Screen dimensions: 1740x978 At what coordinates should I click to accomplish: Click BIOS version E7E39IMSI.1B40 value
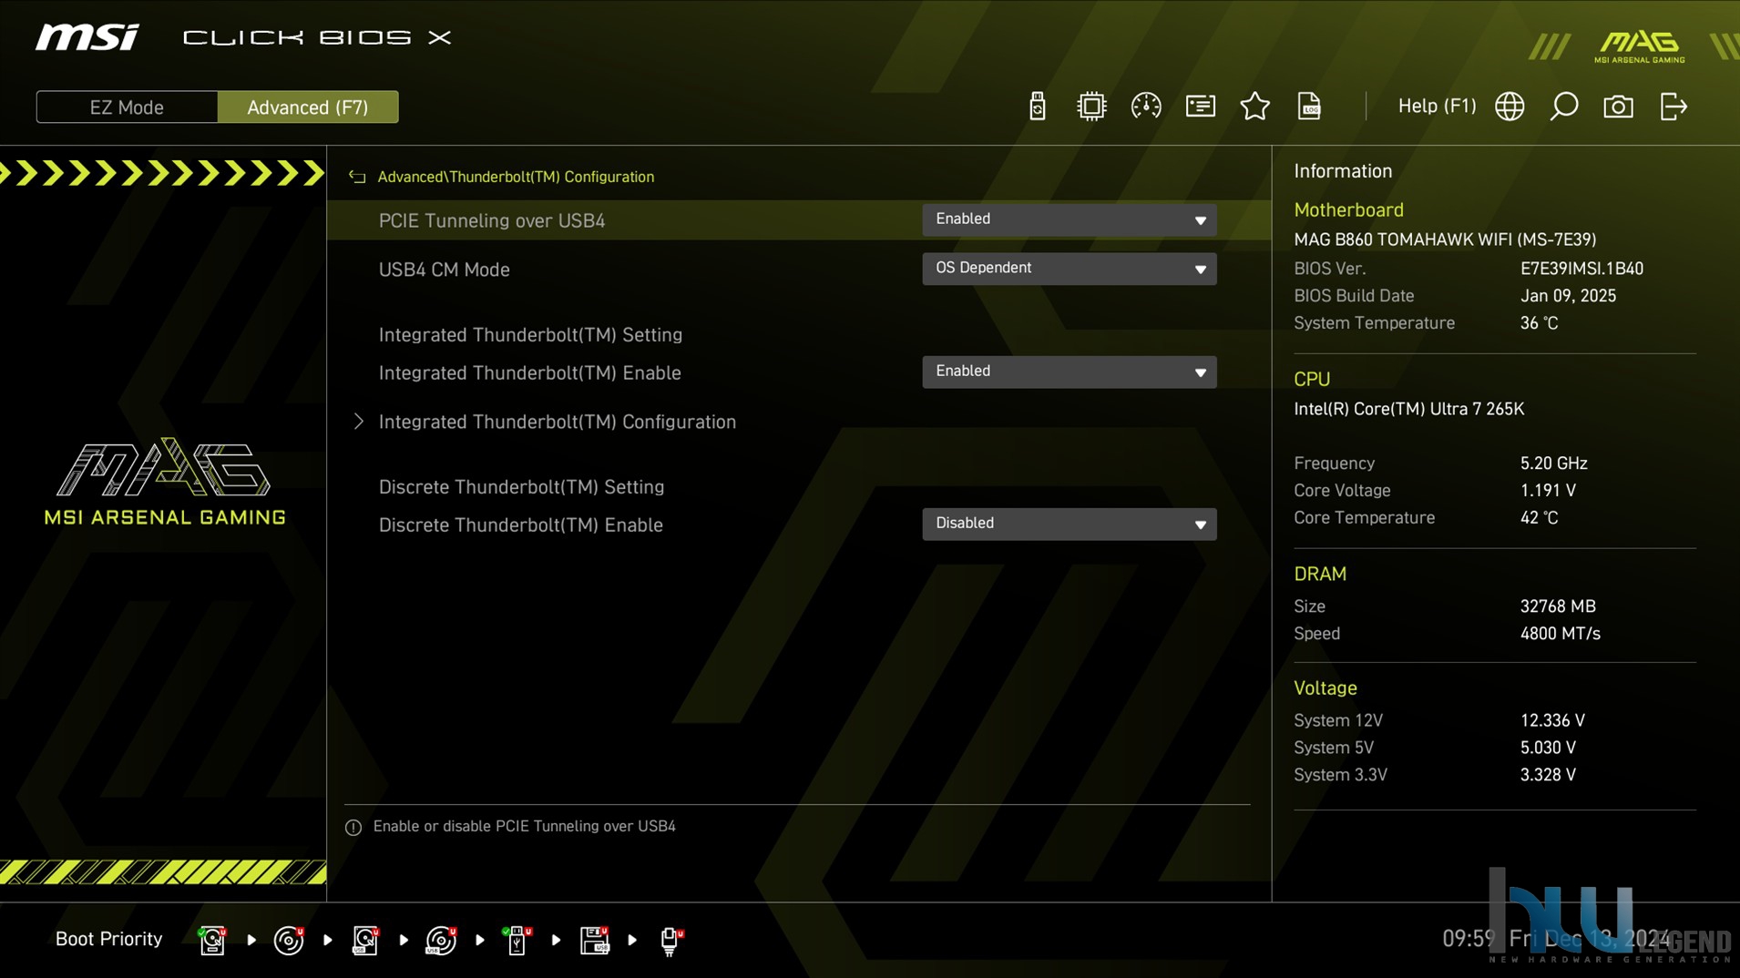point(1581,269)
